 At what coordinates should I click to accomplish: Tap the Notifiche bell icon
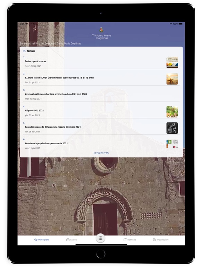(x=125, y=240)
